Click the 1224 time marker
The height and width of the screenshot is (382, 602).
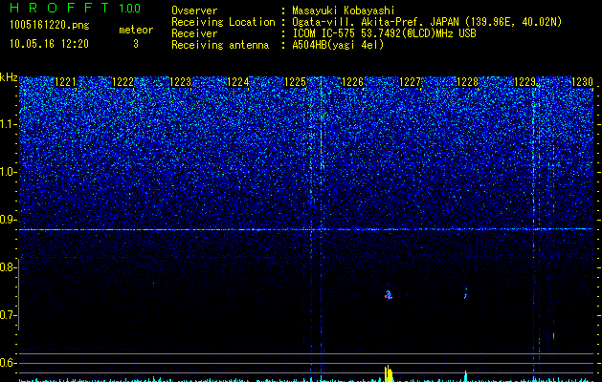click(238, 82)
